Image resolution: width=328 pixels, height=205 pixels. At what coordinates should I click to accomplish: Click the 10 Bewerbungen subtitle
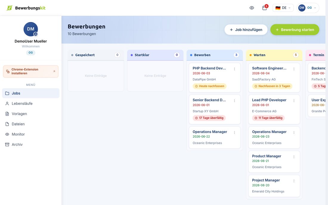[82, 34]
